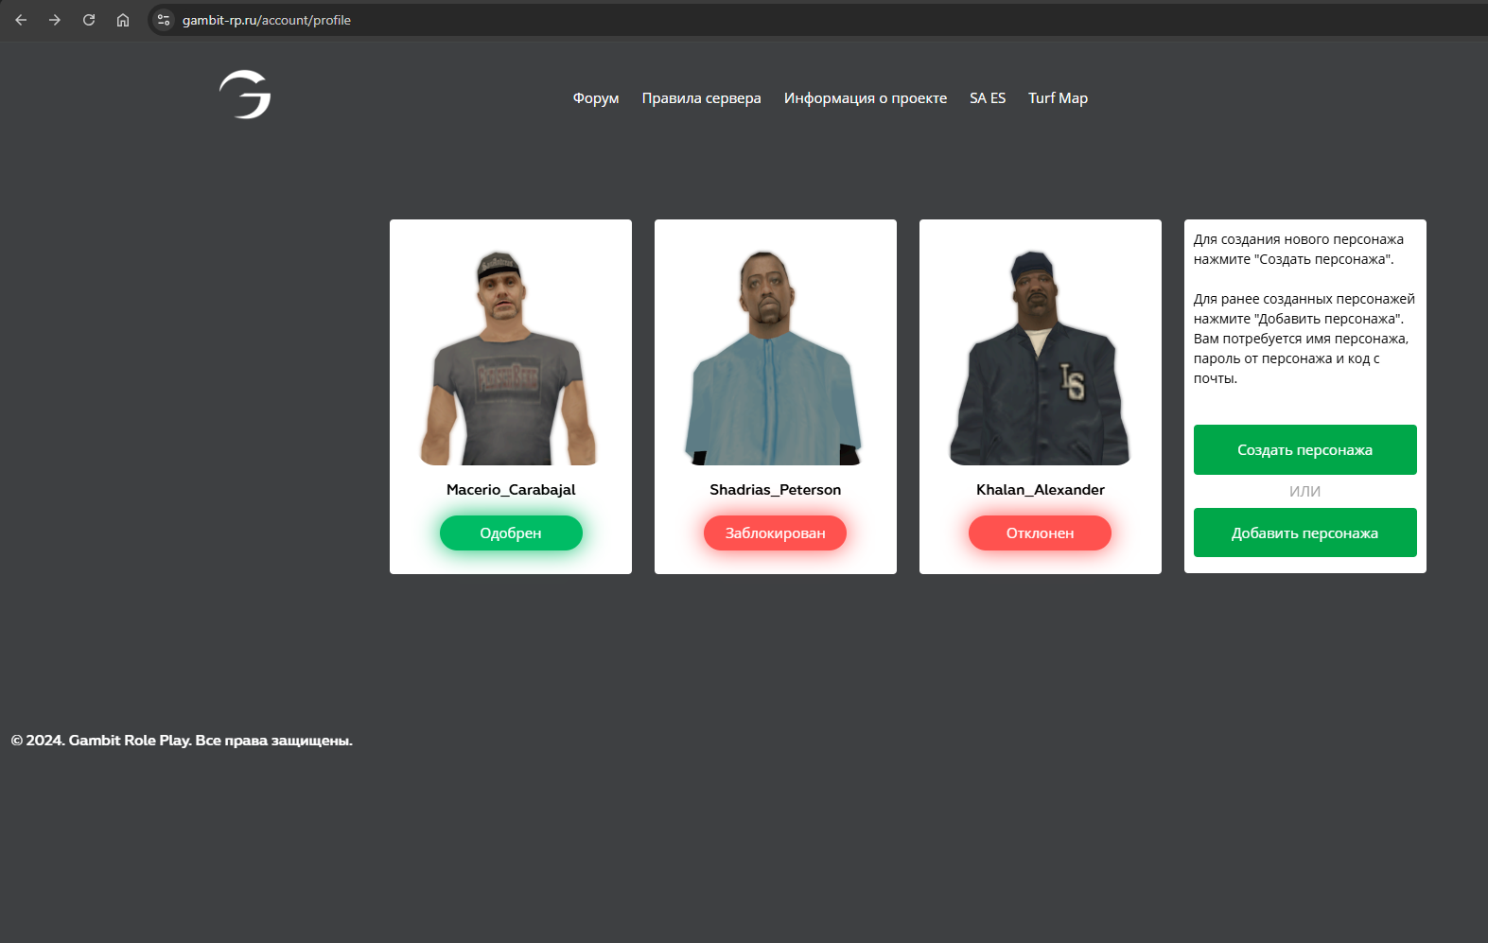Select the SA ES nav item
Viewport: 1488px width, 943px height.
click(987, 98)
